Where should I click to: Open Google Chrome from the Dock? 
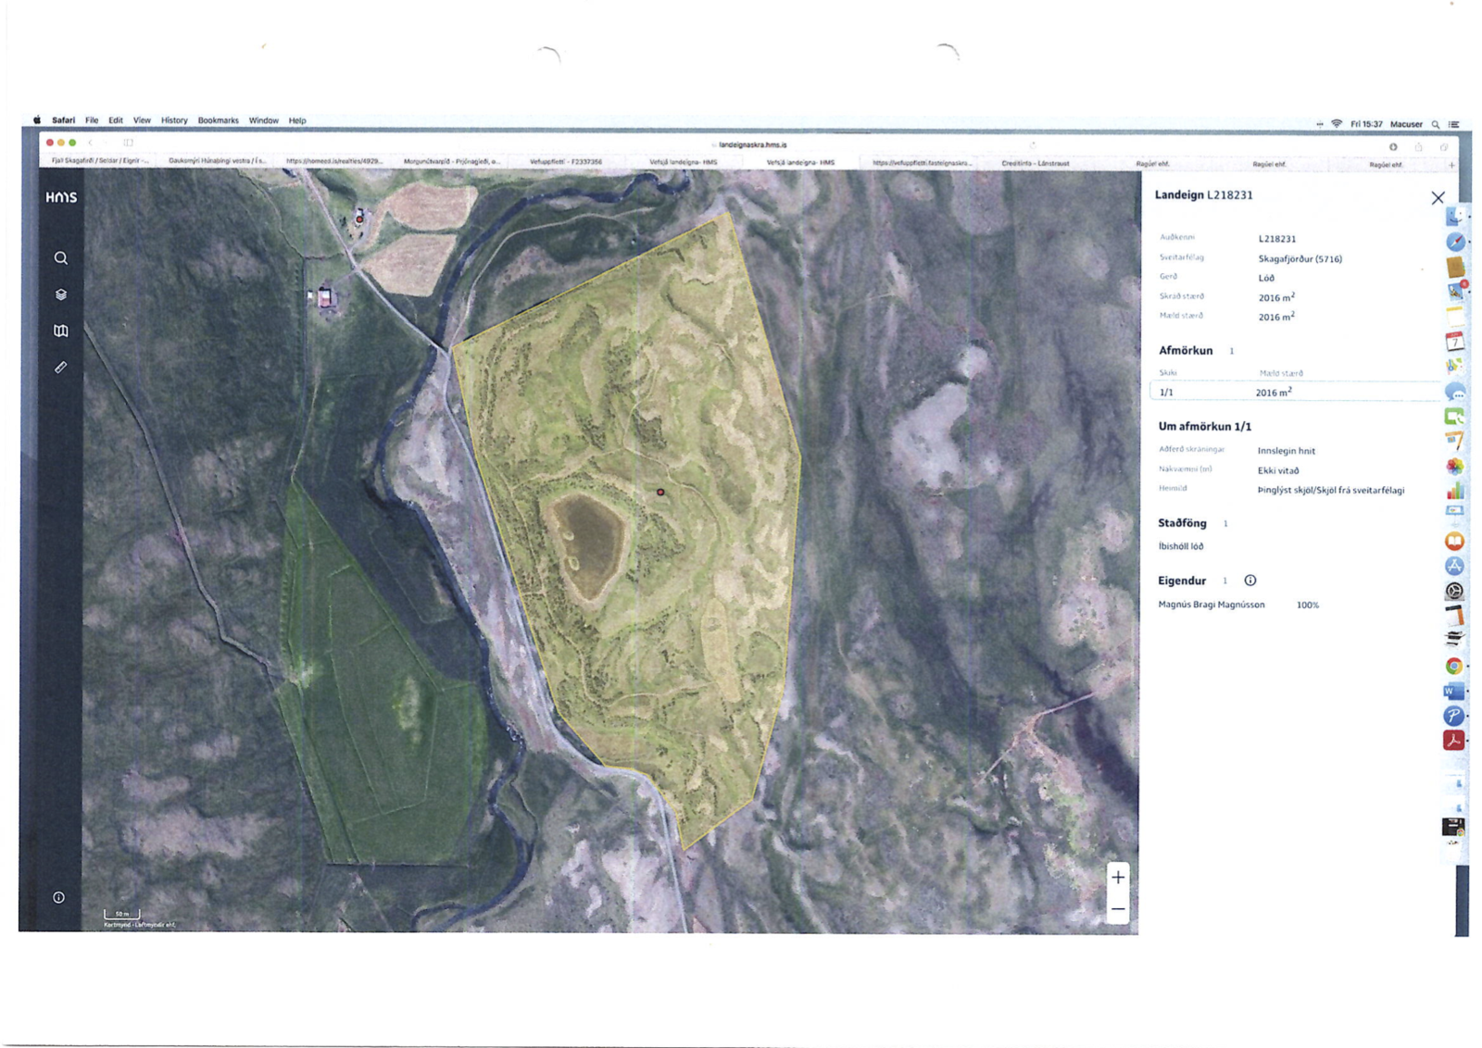coord(1453,666)
